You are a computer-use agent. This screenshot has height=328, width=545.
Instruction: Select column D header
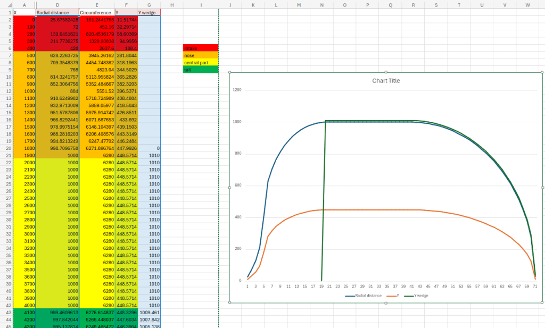[57, 5]
